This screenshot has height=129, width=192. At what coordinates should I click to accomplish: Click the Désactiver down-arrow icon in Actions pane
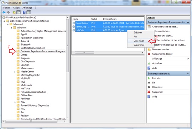point(149,87)
